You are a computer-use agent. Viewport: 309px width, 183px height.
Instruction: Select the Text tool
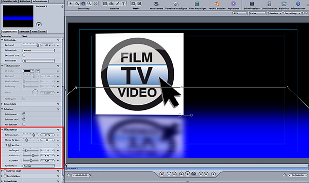click(x=124, y=4)
